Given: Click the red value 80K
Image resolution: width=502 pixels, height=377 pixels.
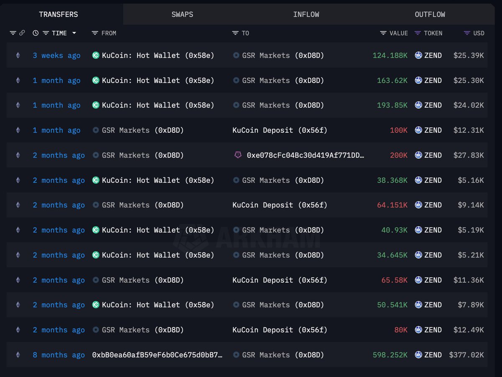Looking at the screenshot, I should [401, 330].
